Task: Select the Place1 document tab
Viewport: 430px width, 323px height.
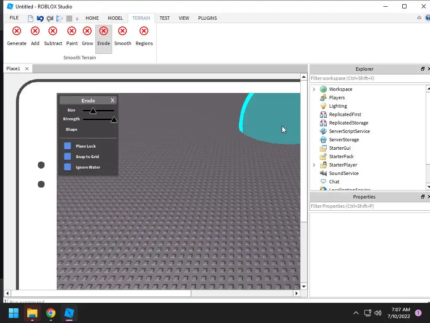Action: pos(13,69)
